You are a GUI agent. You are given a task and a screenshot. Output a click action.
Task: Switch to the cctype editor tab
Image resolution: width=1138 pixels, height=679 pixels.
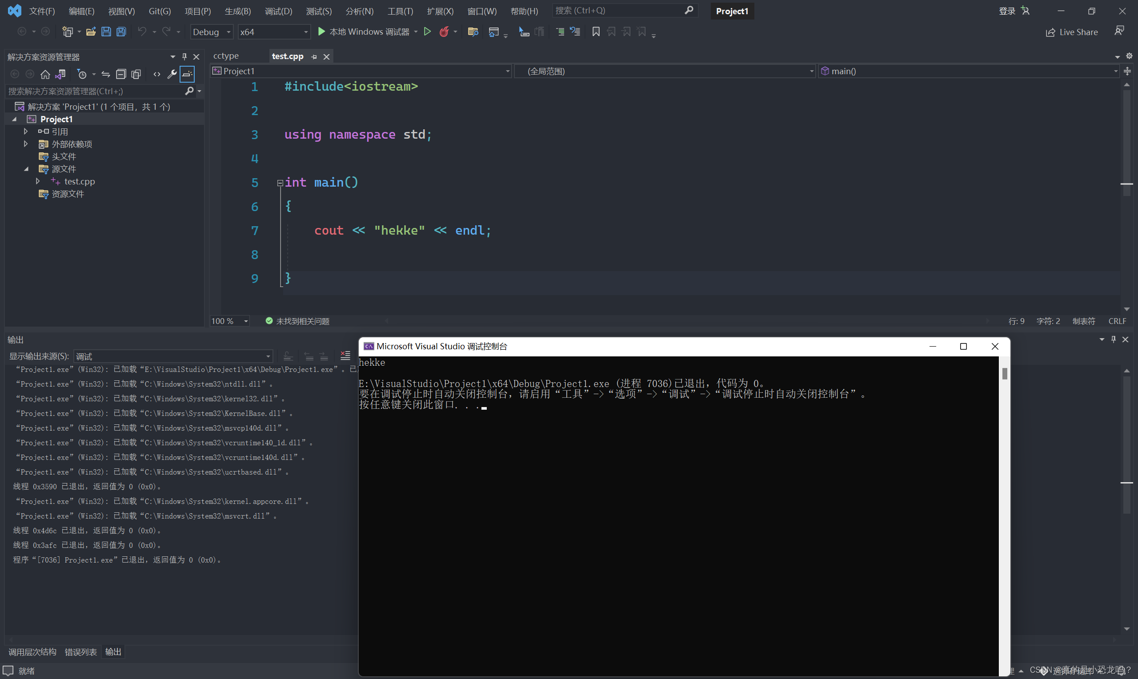(x=226, y=56)
